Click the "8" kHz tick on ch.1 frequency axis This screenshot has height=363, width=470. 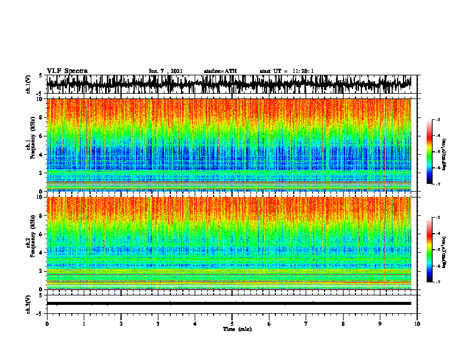(x=41, y=117)
